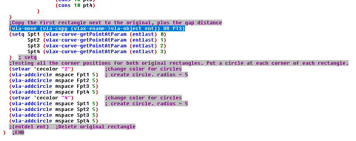Click the Spt2 getPointAtParam line

(x=97, y=40)
